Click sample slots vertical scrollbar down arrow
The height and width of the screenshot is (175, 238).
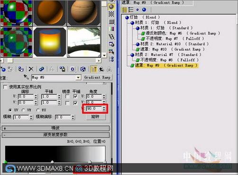[x=104, y=55]
